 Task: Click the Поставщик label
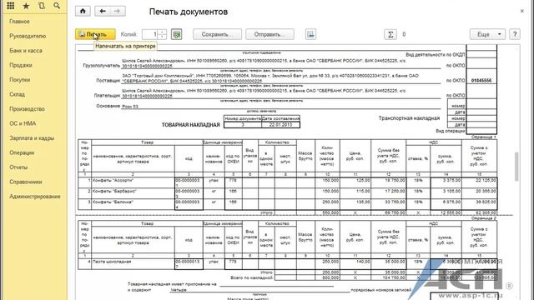point(108,81)
